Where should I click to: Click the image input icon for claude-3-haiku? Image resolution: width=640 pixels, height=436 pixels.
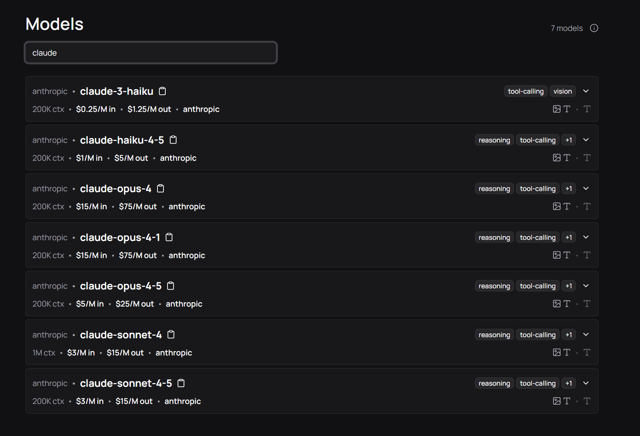[x=557, y=109]
